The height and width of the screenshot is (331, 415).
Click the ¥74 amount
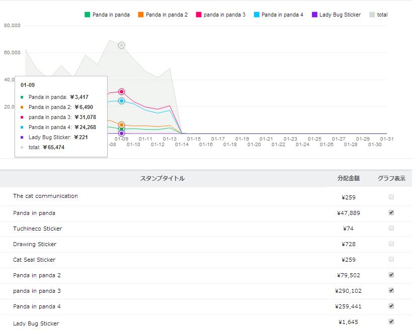point(348,229)
